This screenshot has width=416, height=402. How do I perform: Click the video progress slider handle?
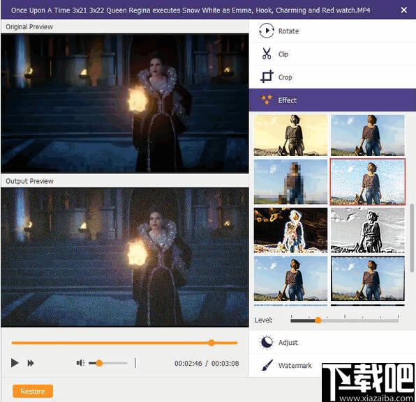tap(211, 343)
